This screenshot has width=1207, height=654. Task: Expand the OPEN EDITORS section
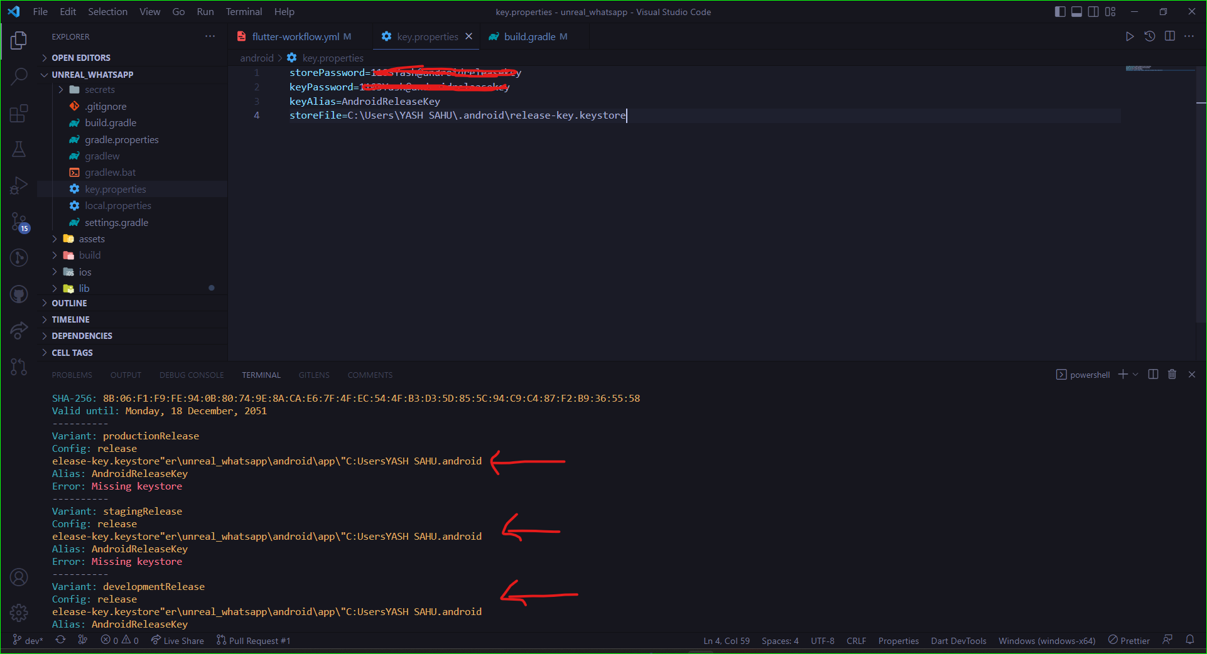tap(132, 58)
